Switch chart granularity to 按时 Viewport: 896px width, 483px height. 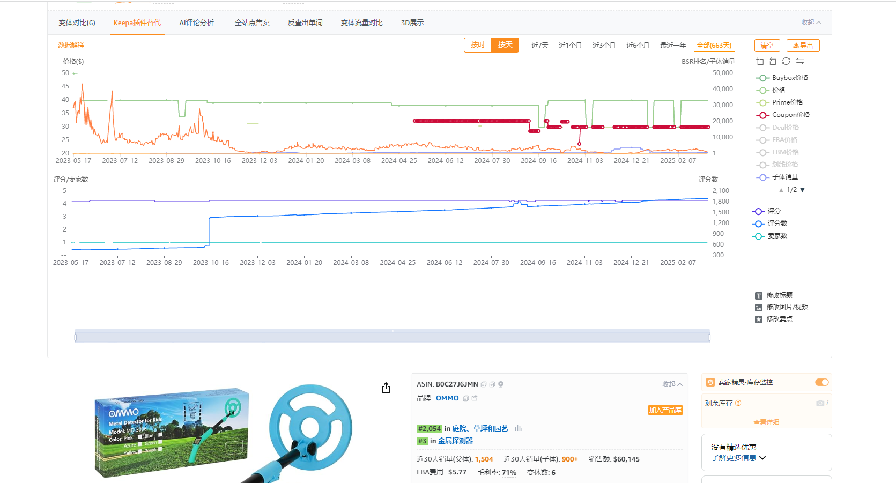point(478,45)
